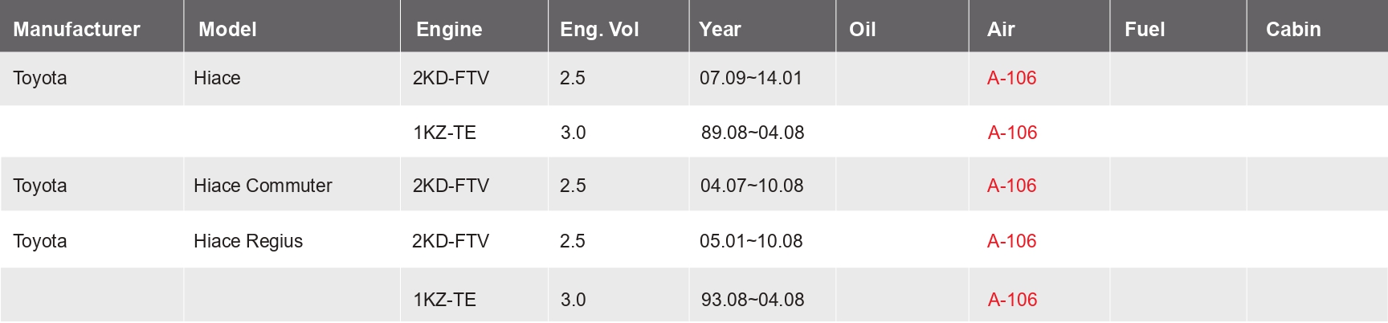Select the Fuel column header
Viewport: 1388px width, 323px height.
[x=1145, y=30]
